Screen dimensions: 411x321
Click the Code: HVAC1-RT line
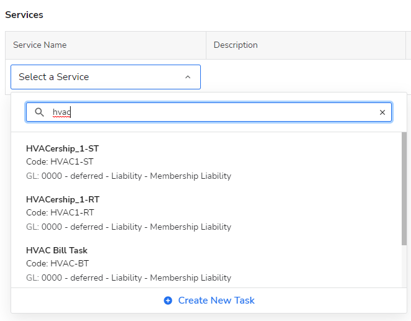pyautogui.click(x=60, y=212)
